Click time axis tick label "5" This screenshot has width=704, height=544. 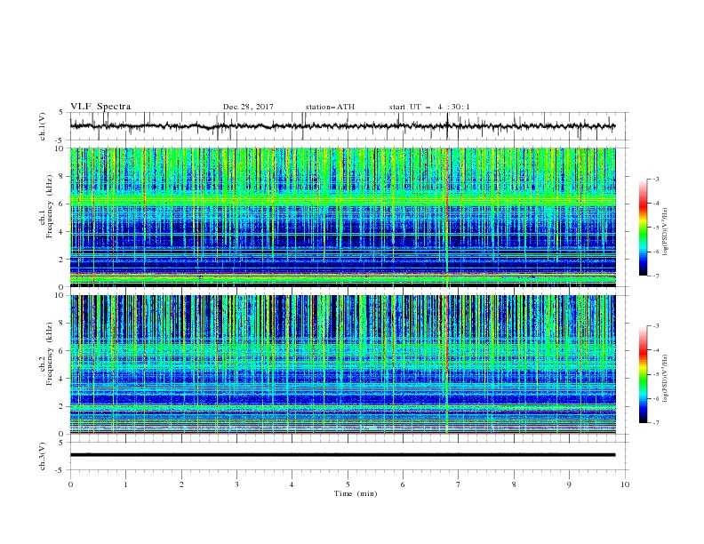pos(348,484)
